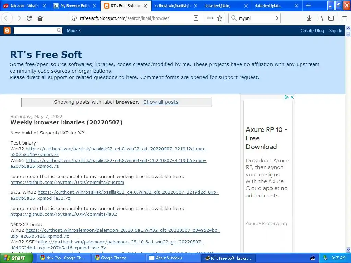Click the page scrollbar up arrow
The image size is (351, 263).
pos(348,28)
